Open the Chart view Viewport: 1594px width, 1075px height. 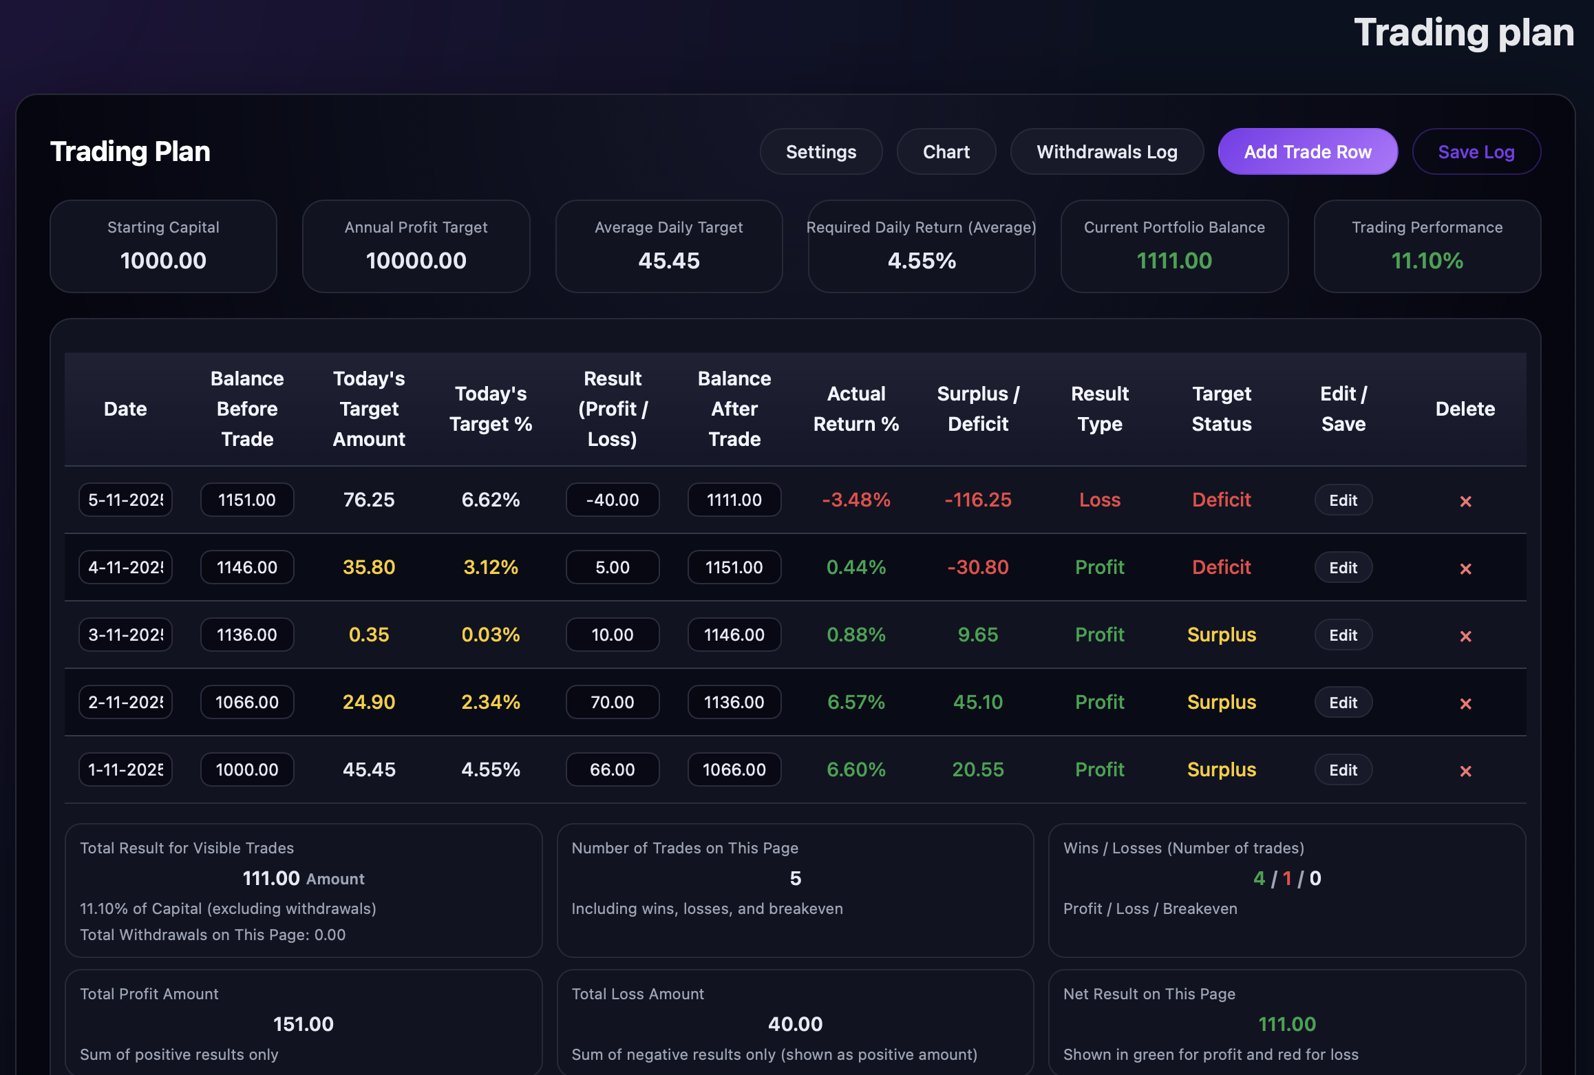pyautogui.click(x=946, y=151)
